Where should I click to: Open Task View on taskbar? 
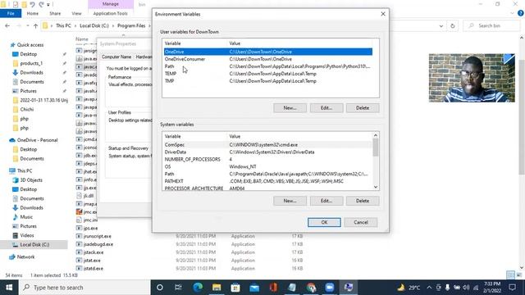178,288
